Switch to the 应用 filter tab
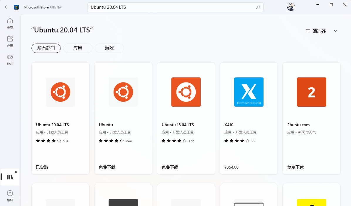The height and width of the screenshot is (206, 351). point(78,48)
